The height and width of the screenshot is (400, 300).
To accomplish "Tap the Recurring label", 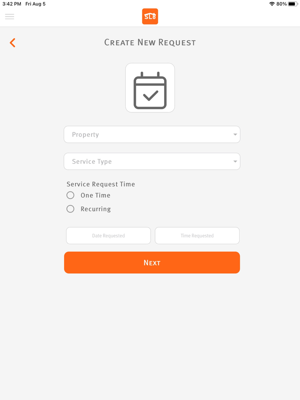I will (x=96, y=209).
